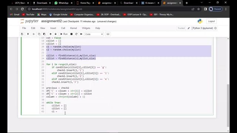237x133 pixels.
Task: Click code line 'previous = check2'
Action: pyautogui.click(x=58, y=88)
